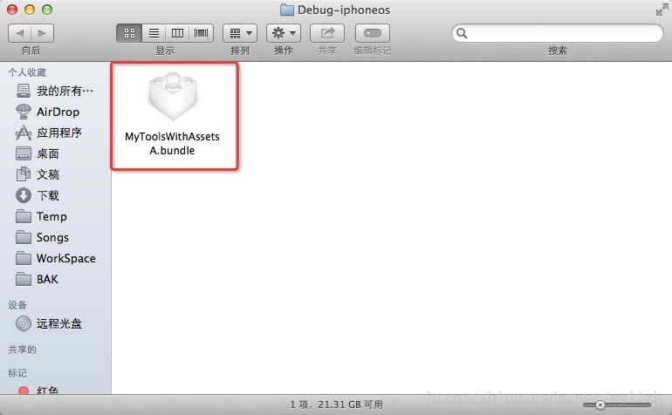This screenshot has width=672, height=415.
Task: Select the MyToolsWithAssetsA.bundle file name label
Action: pos(172,144)
